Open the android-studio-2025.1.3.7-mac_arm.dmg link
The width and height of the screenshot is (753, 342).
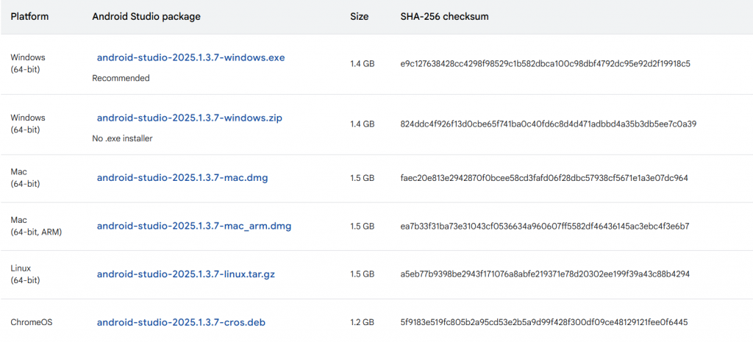[x=194, y=226]
